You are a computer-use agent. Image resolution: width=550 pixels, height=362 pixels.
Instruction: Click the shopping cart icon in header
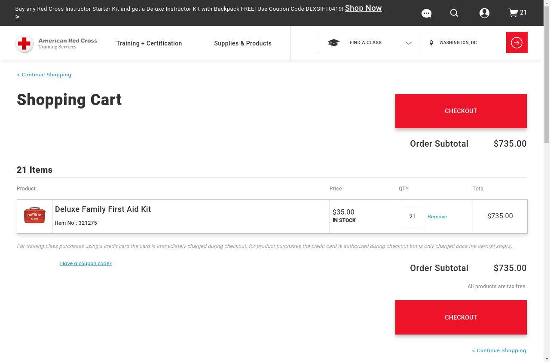513,13
